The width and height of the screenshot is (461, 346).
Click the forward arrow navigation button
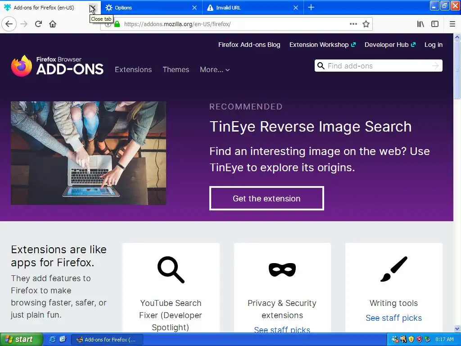point(24,24)
